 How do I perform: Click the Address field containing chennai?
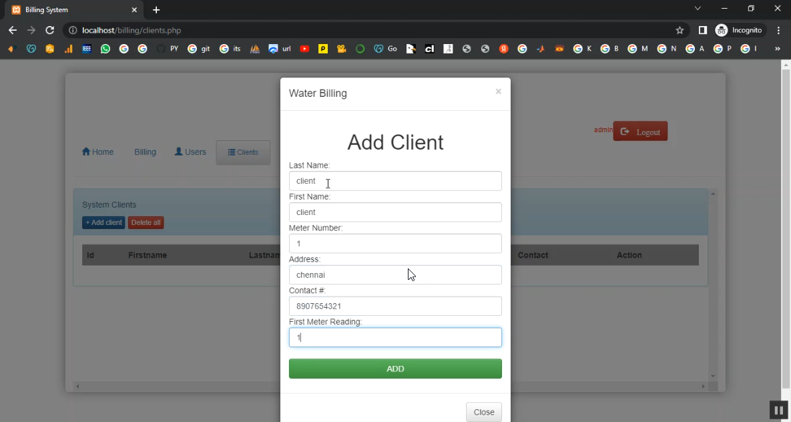(x=395, y=274)
